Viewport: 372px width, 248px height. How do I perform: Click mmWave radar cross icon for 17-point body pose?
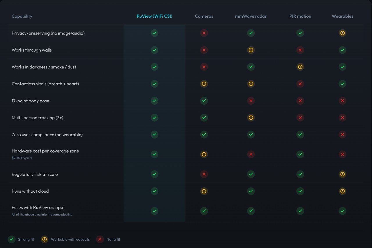click(251, 101)
